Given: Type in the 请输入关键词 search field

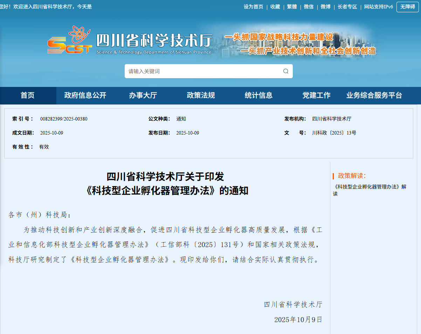Looking at the screenshot, I should pos(203,71).
